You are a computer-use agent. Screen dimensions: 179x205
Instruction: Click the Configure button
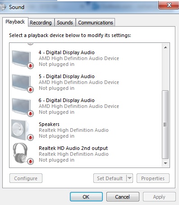point(26,178)
